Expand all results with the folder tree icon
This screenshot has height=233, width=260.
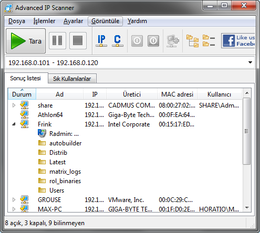(x=192, y=41)
